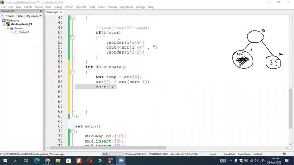Collapse code fold at line 70

tap(73, 131)
